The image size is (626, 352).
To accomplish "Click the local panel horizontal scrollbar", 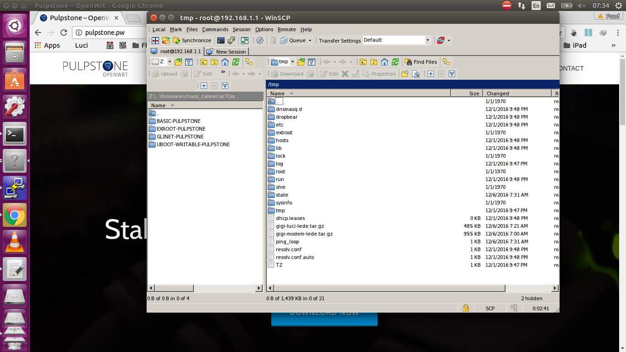I will [175, 288].
